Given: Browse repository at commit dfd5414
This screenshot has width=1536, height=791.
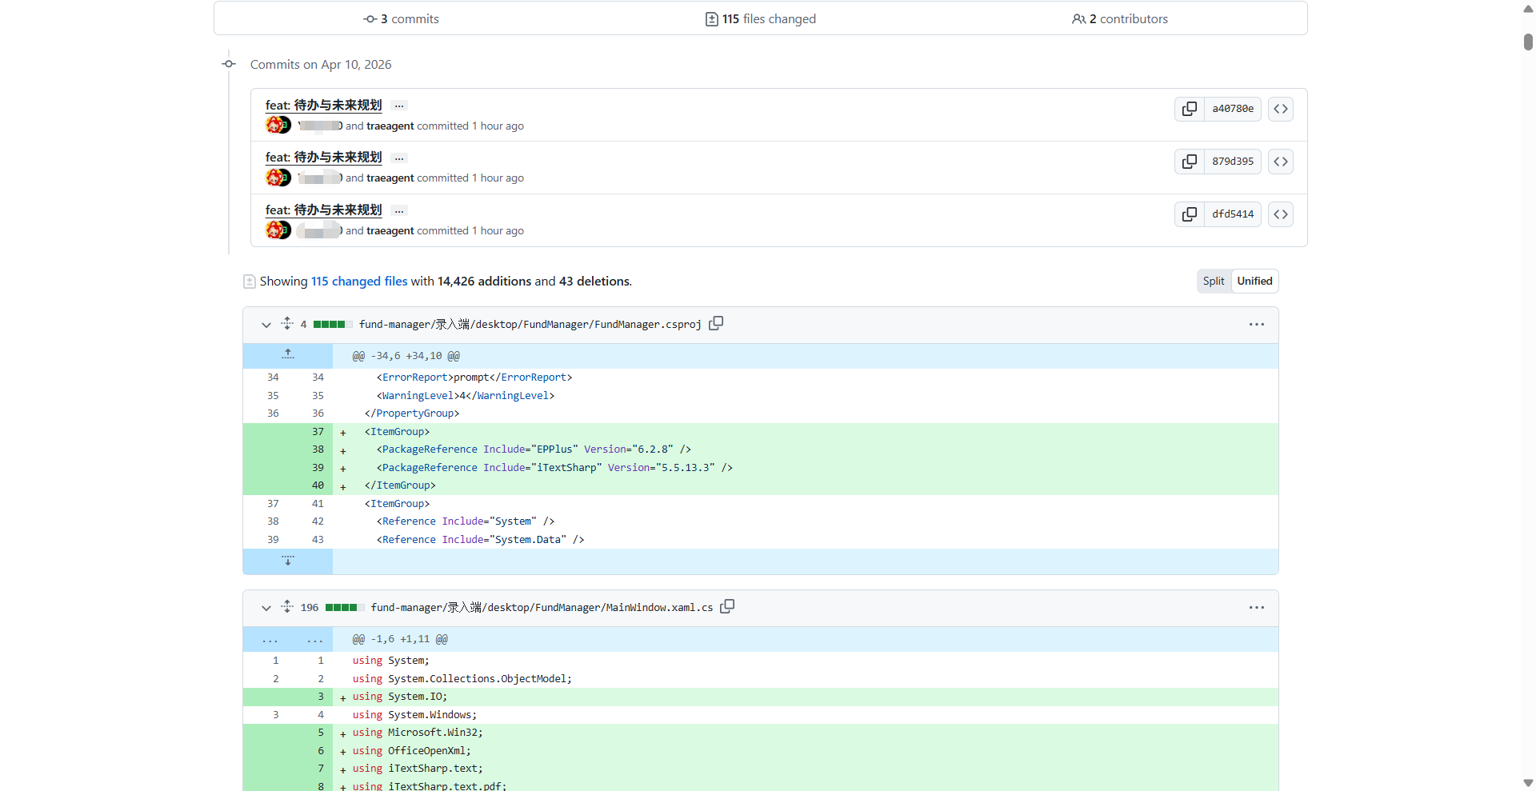Looking at the screenshot, I should (1281, 214).
